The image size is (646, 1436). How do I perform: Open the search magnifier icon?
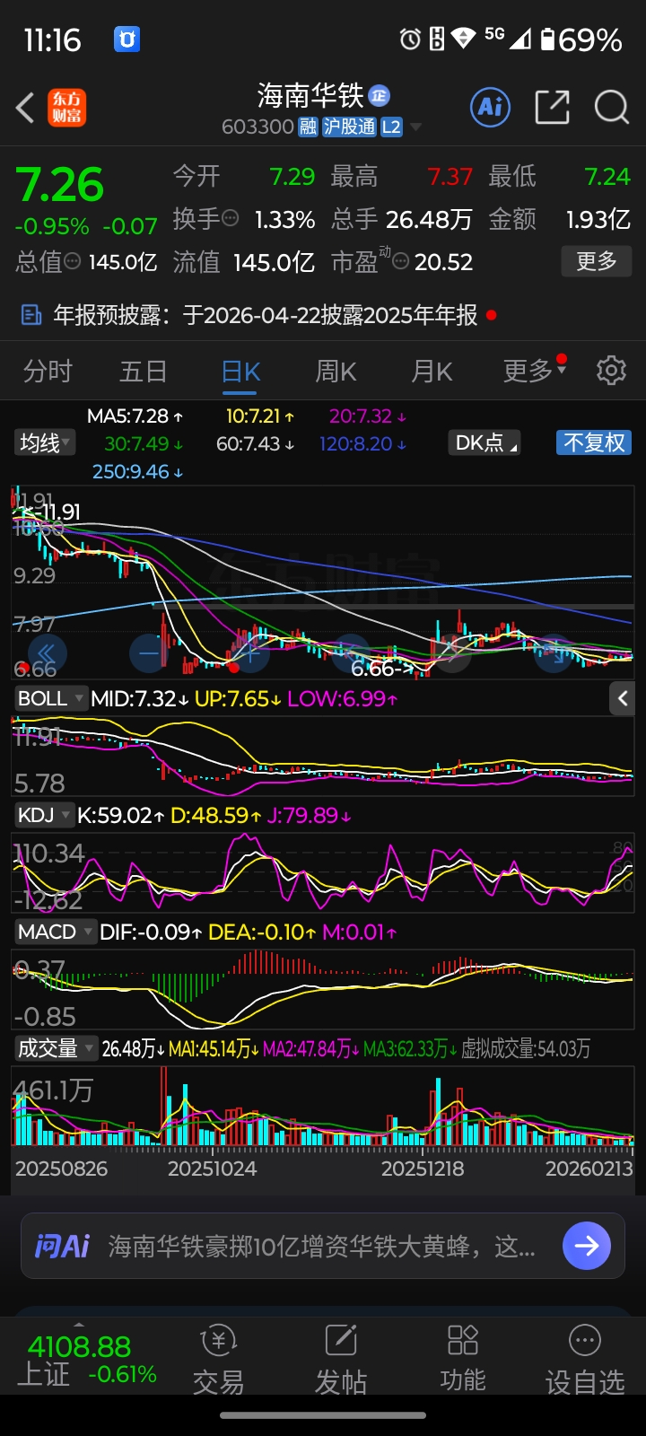pos(612,108)
